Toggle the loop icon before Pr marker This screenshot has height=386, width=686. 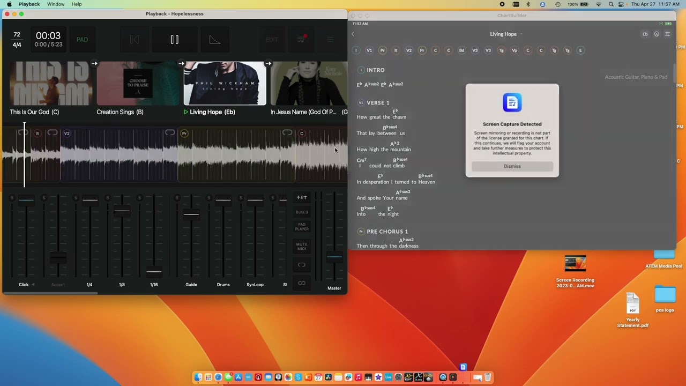pyautogui.click(x=170, y=133)
